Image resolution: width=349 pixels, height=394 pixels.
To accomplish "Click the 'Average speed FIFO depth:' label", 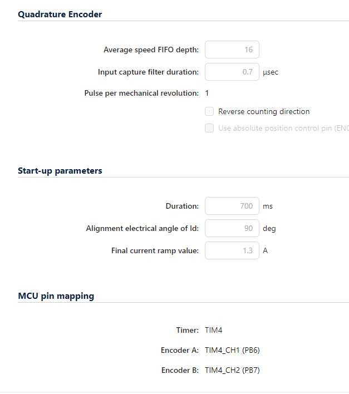I will click(151, 50).
